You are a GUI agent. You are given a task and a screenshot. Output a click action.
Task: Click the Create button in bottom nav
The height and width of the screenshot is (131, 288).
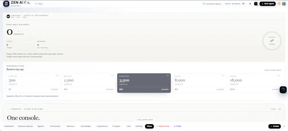275,126
